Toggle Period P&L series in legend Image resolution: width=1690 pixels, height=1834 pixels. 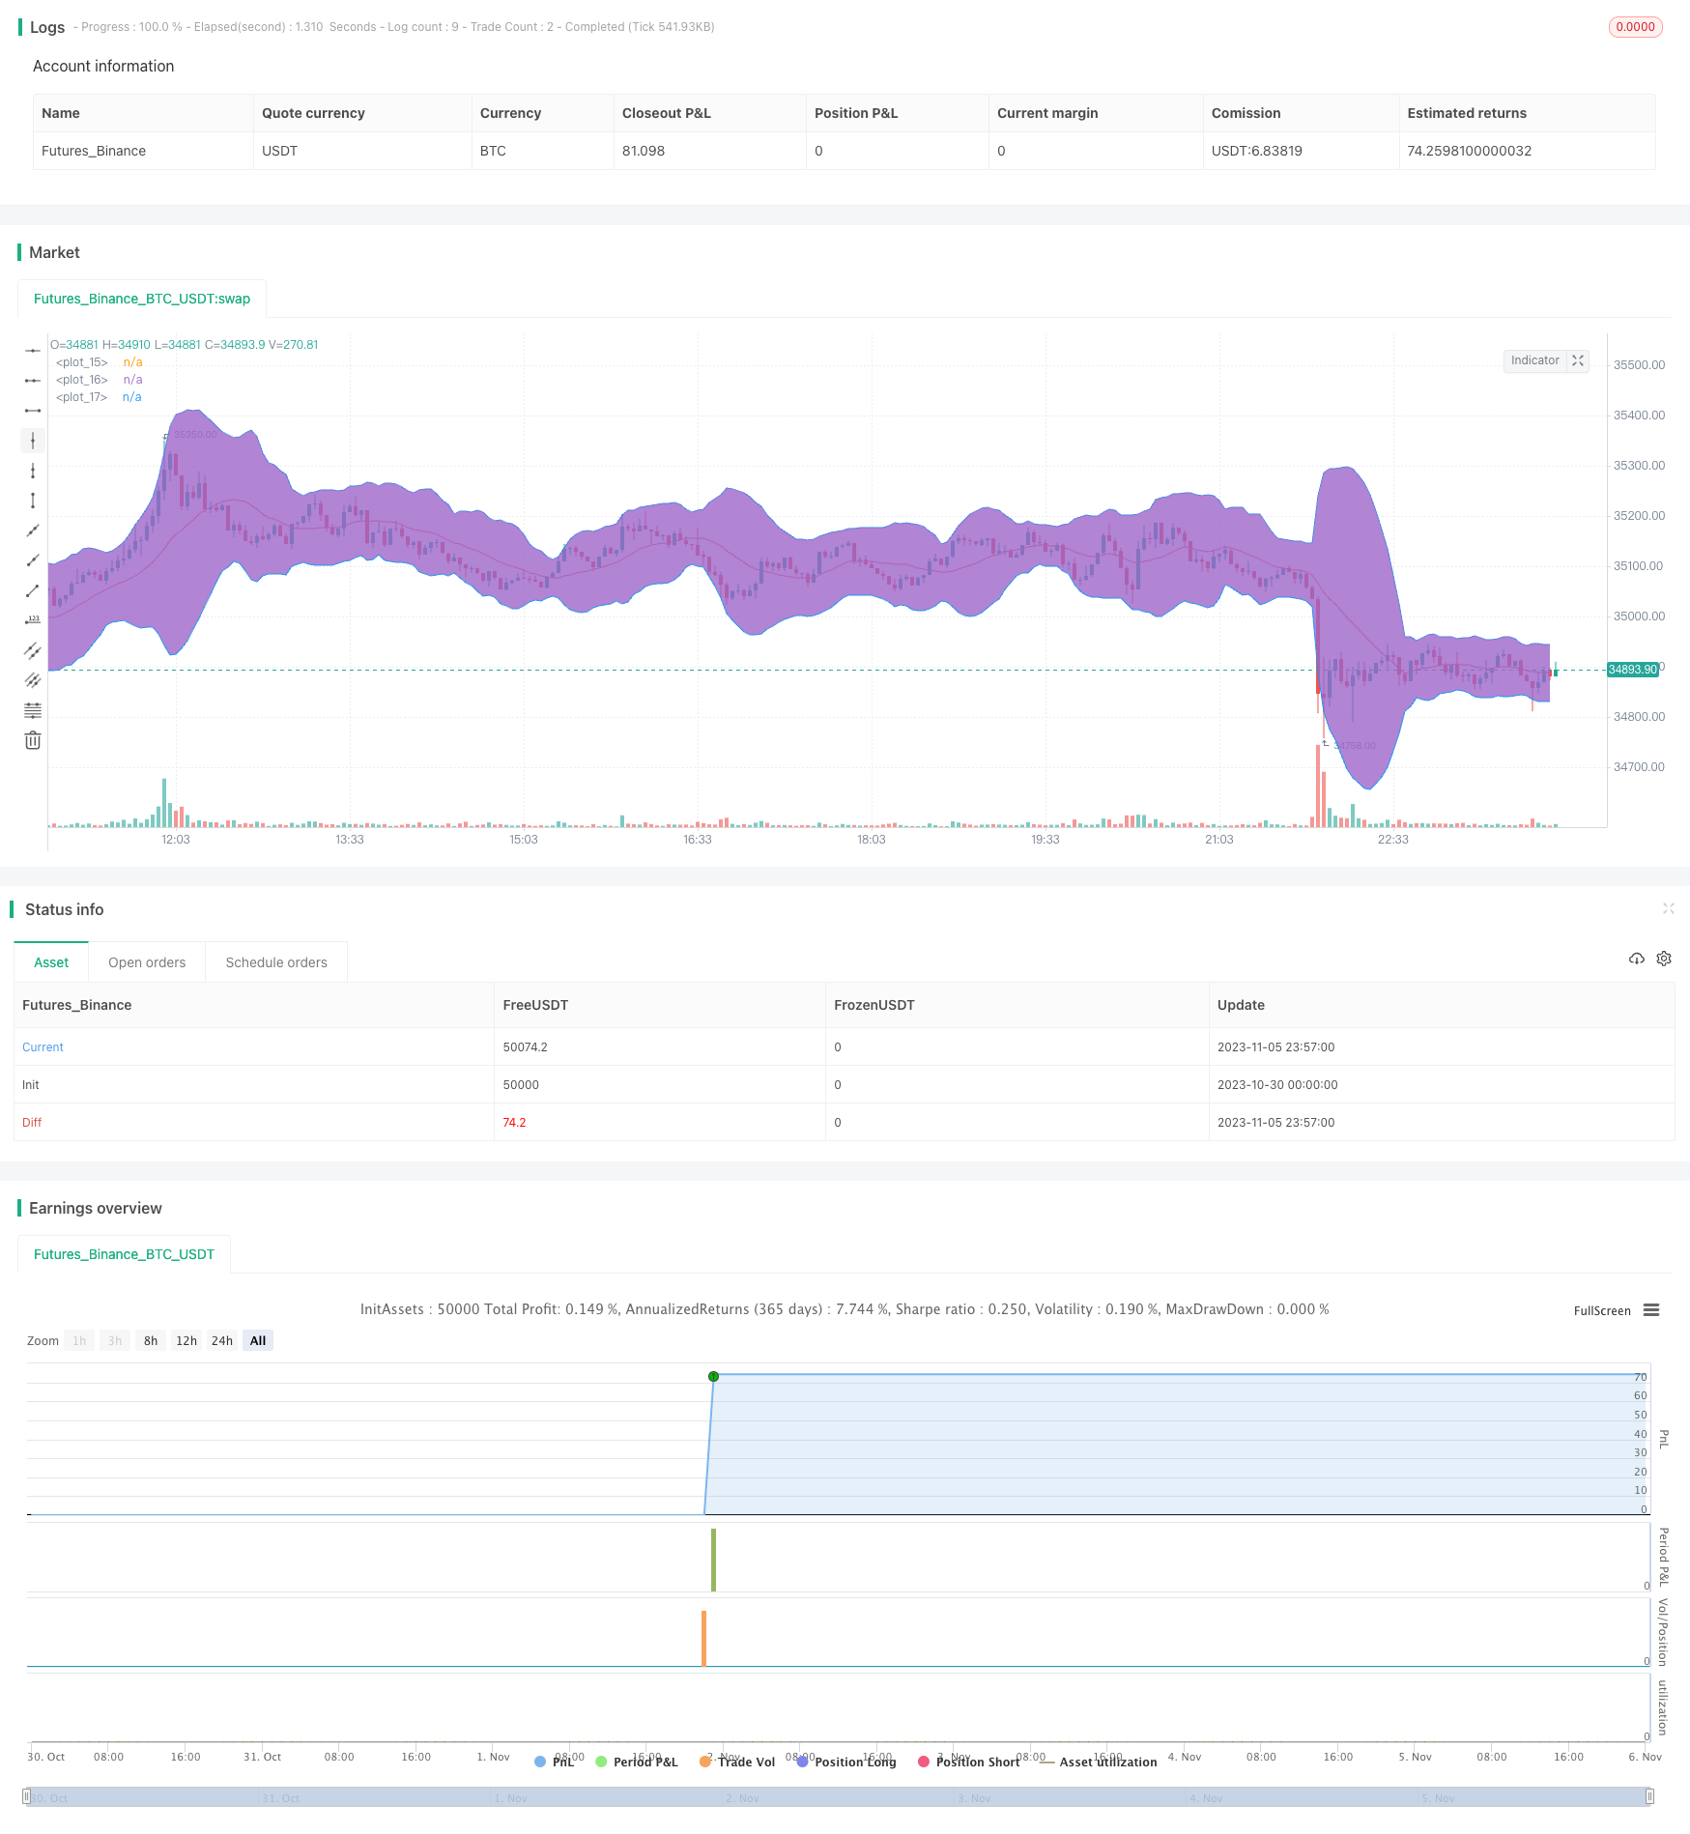coord(637,1762)
